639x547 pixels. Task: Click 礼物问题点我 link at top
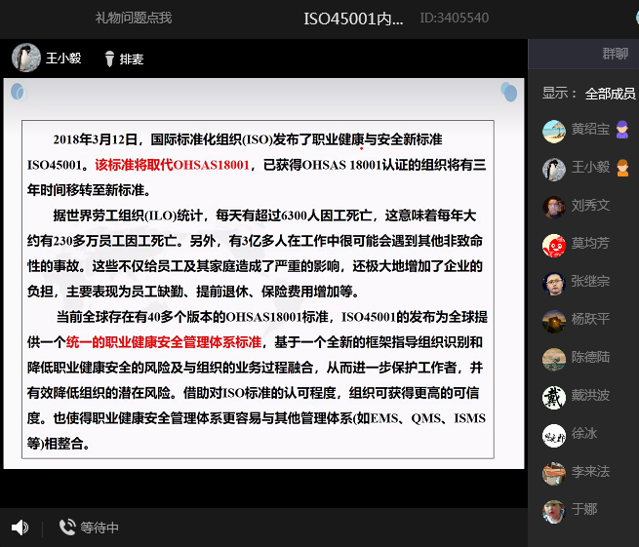tap(134, 18)
